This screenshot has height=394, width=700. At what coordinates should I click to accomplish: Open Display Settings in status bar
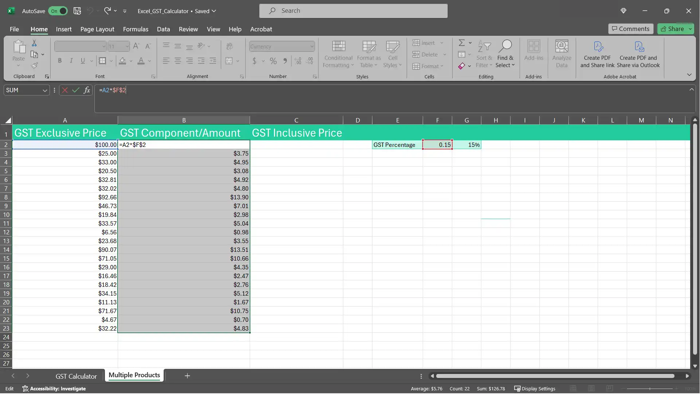tap(535, 389)
